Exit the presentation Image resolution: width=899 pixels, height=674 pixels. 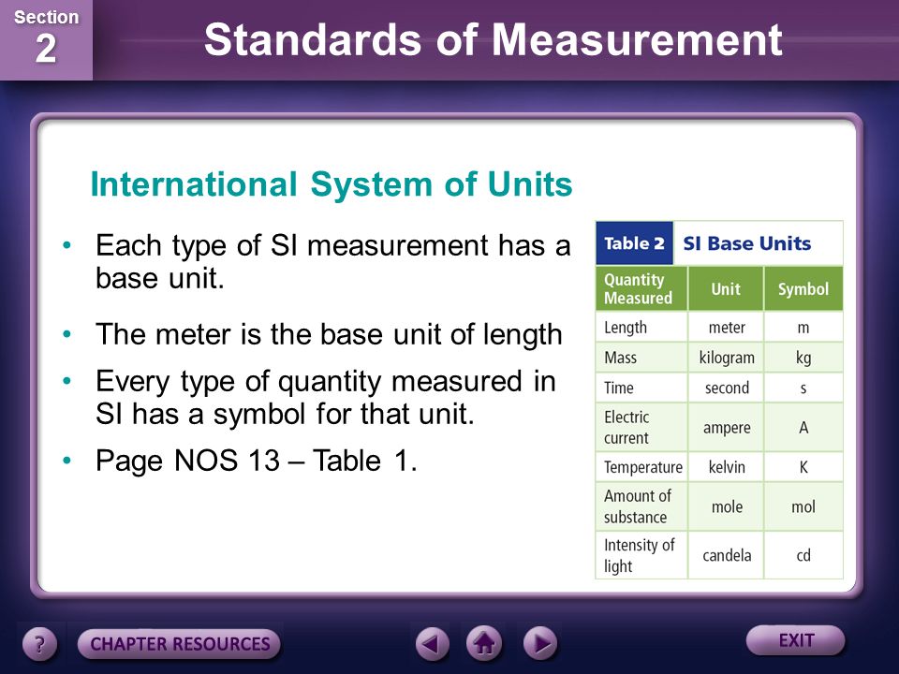796,639
